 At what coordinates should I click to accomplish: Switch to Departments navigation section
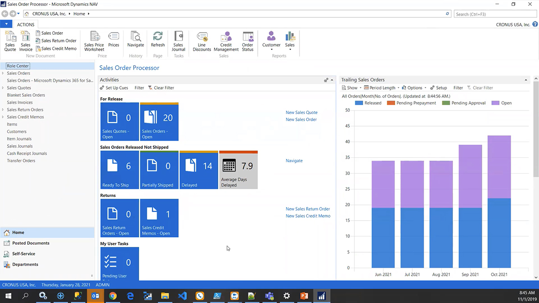pyautogui.click(x=25, y=264)
